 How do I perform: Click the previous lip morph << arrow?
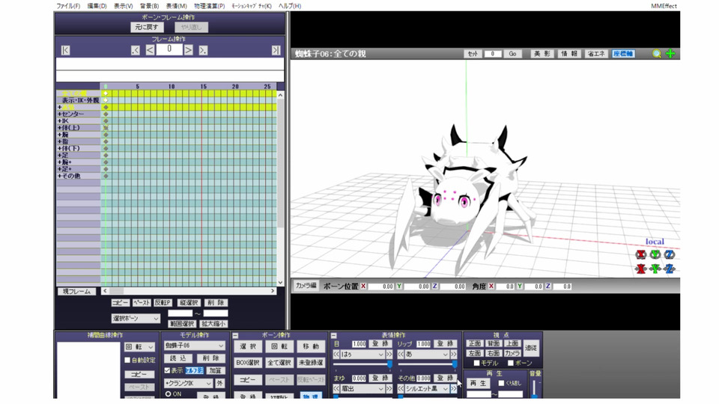click(400, 355)
